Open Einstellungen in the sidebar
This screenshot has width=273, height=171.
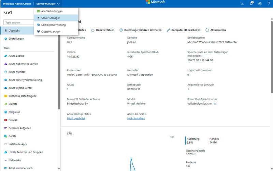tap(29, 39)
